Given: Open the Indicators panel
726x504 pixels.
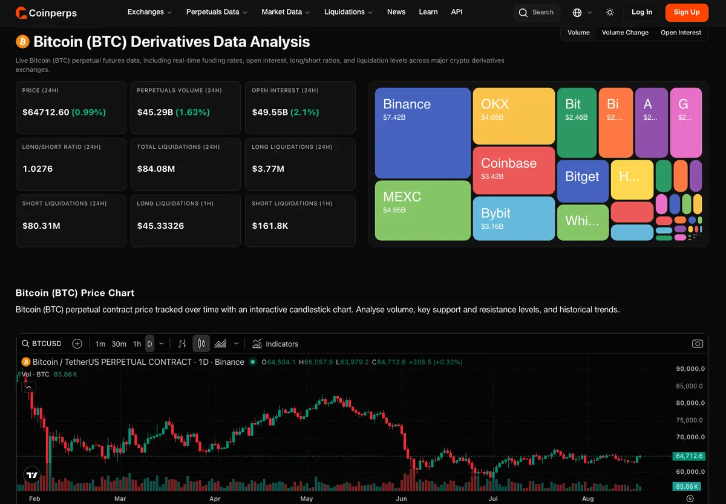Looking at the screenshot, I should click(275, 344).
